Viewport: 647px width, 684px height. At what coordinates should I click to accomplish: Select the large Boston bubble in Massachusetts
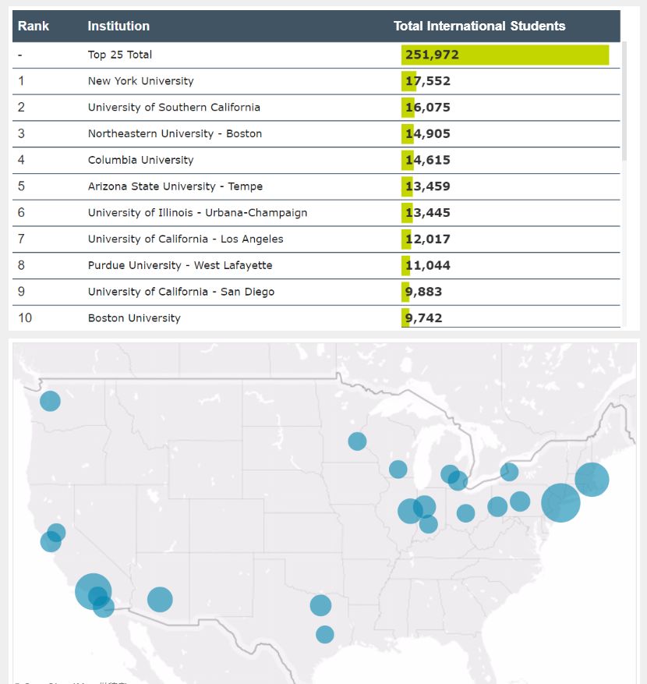click(592, 480)
